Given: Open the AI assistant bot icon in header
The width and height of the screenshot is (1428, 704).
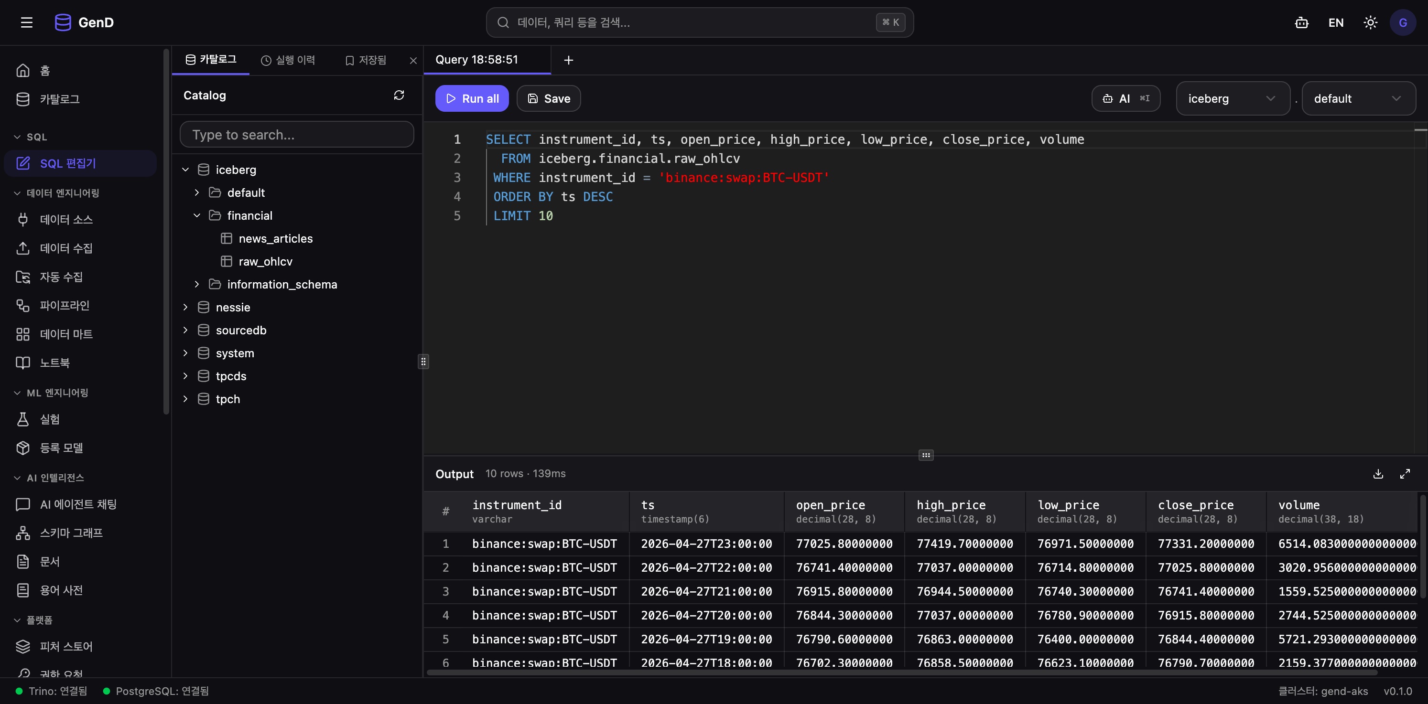Looking at the screenshot, I should tap(1301, 22).
